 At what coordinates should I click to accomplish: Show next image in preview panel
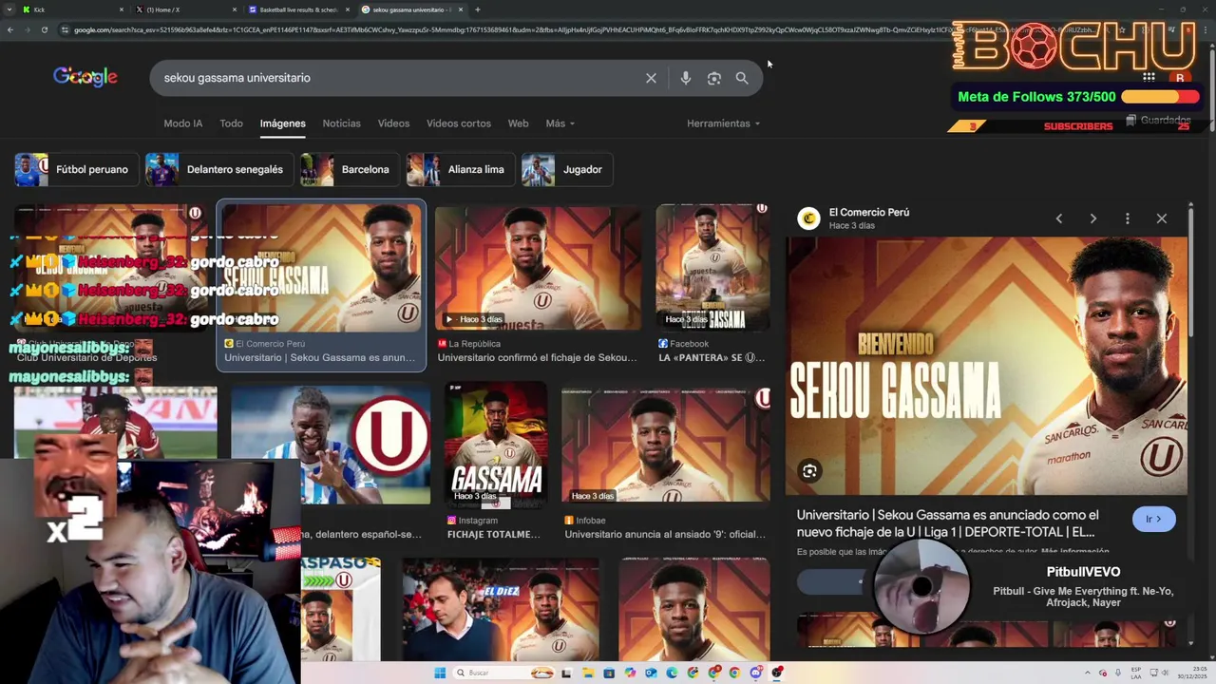1093,218
